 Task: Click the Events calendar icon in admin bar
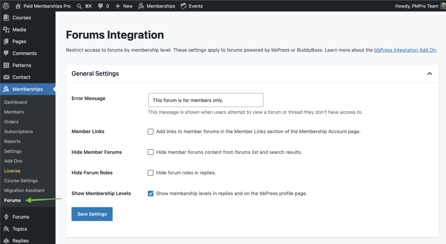click(183, 6)
